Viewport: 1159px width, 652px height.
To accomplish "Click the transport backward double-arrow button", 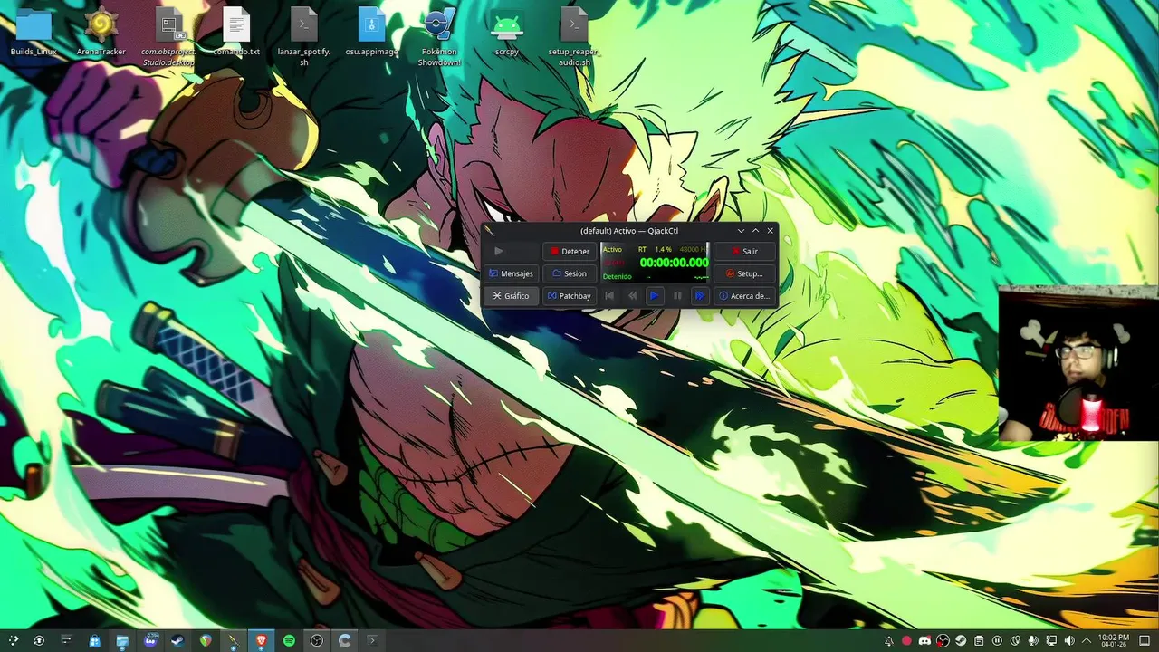I will 631,296.
